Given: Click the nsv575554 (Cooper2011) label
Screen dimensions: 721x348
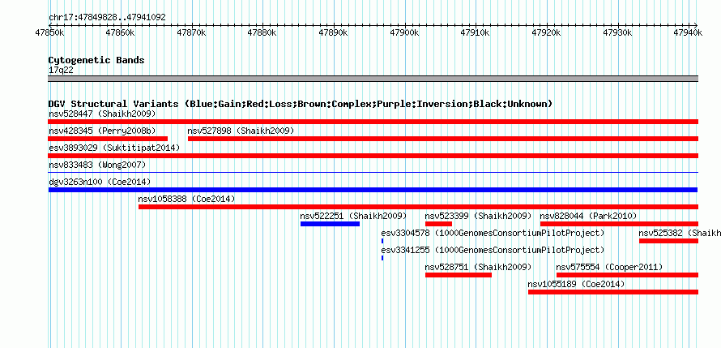Looking at the screenshot, I should pos(609,267).
